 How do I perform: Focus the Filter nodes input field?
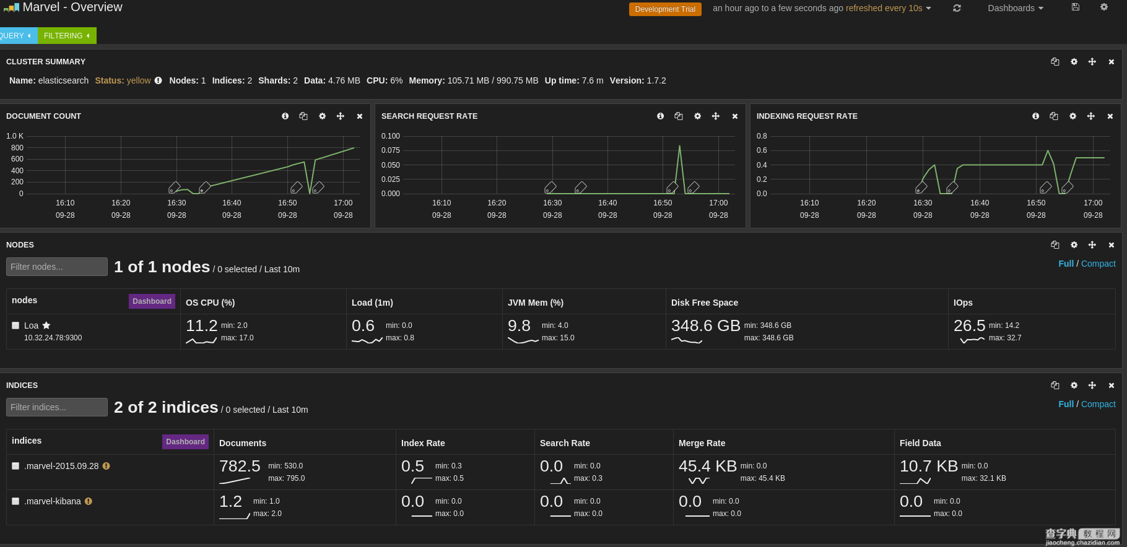(57, 267)
